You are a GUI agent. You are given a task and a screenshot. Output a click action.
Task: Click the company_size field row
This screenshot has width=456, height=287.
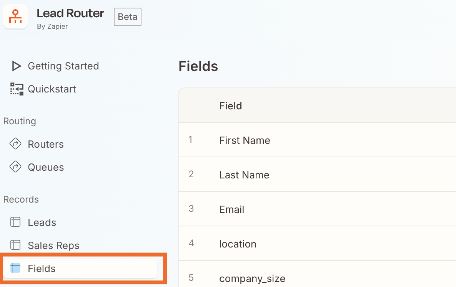click(252, 279)
